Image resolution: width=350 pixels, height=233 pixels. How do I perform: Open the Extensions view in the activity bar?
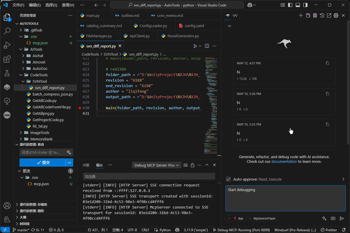[7, 59]
